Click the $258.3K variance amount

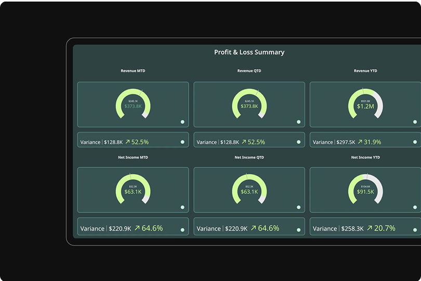pos(352,229)
